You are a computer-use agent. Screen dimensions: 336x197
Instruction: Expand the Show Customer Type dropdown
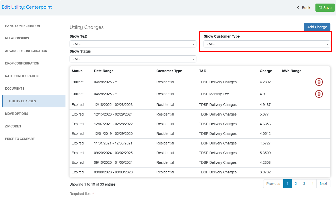point(267,44)
